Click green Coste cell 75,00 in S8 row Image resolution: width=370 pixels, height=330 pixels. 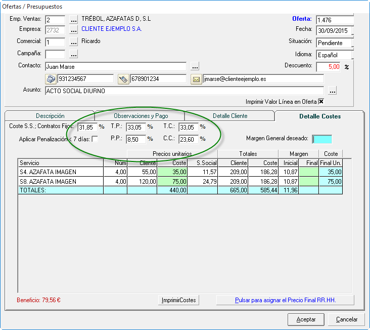[172, 181]
